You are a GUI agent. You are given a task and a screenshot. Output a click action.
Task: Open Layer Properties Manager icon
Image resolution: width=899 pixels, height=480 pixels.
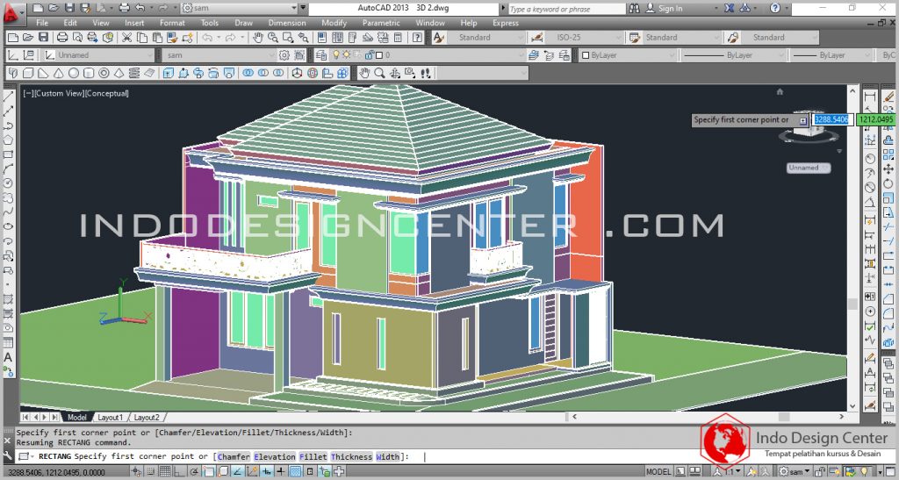point(321,55)
